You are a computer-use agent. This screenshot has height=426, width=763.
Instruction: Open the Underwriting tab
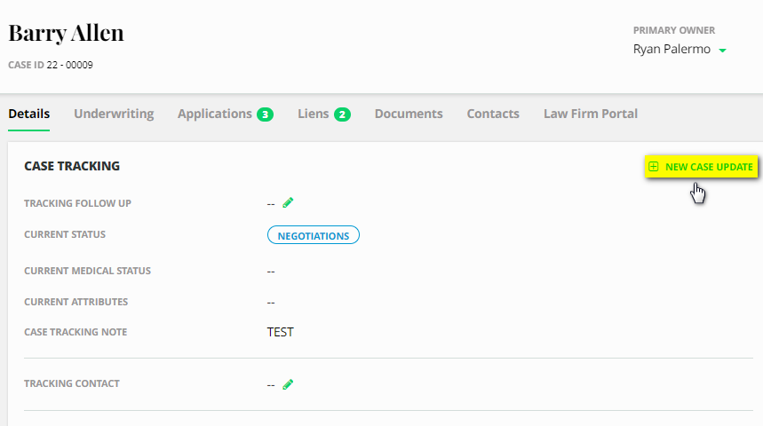pyautogui.click(x=114, y=114)
